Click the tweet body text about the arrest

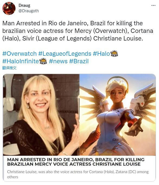78,31
